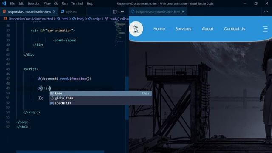Open the Edit menu

[21, 3]
